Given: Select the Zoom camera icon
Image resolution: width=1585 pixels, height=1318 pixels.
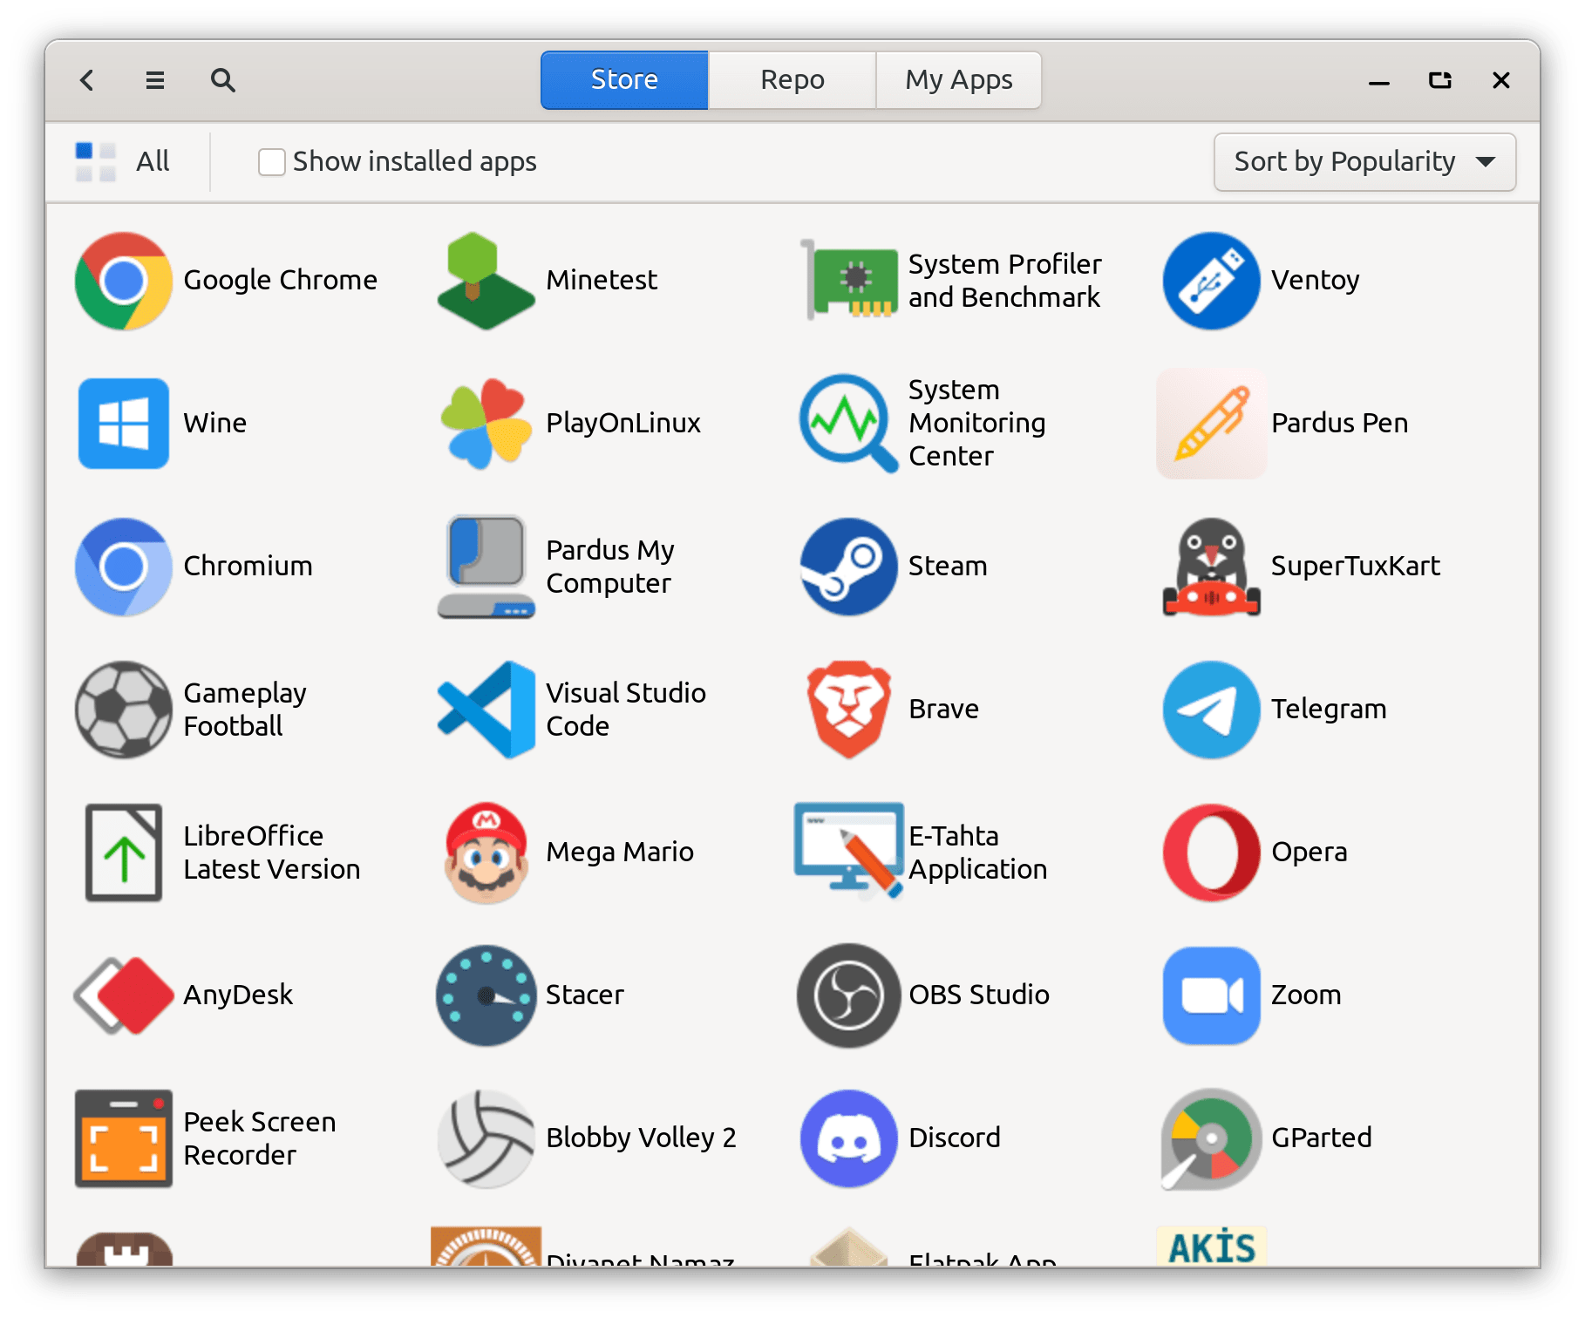Looking at the screenshot, I should tap(1211, 995).
